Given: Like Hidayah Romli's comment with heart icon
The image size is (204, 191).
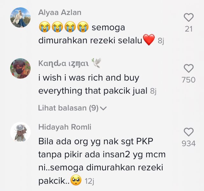Looking at the screenshot, I should click(x=188, y=132).
